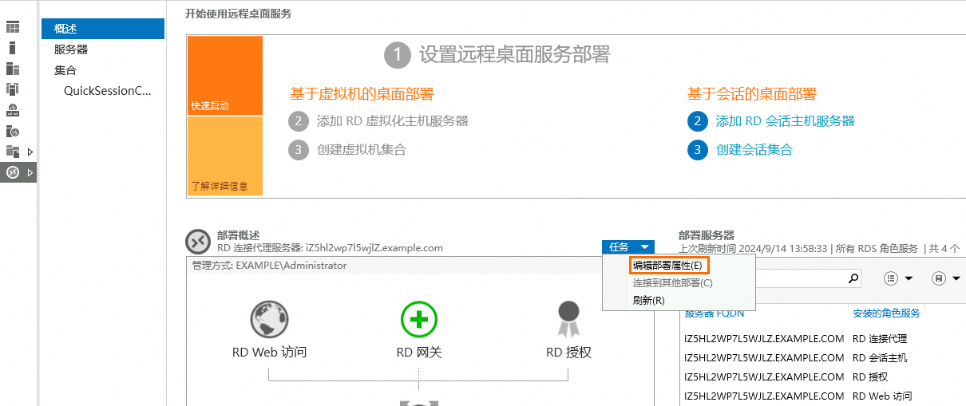966x406 pixels.
Task: Select the RD 会话主机 server row
Action: click(823, 357)
